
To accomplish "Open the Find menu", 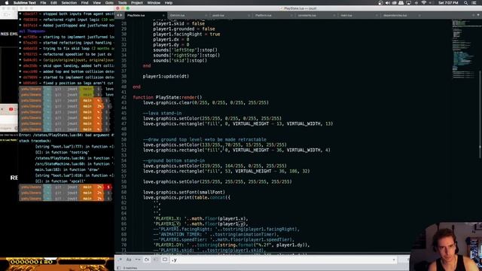I will click(84, 3).
